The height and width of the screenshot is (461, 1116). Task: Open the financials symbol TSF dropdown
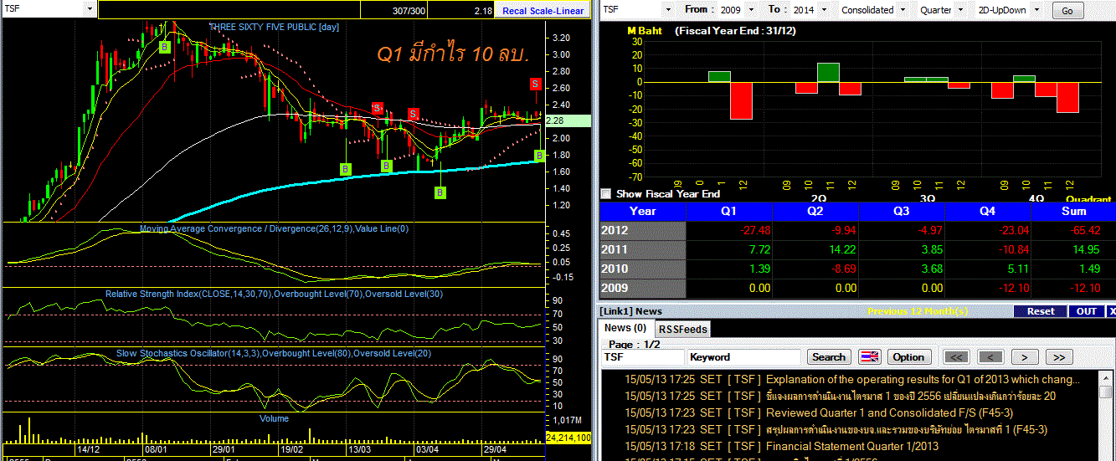pos(667,10)
